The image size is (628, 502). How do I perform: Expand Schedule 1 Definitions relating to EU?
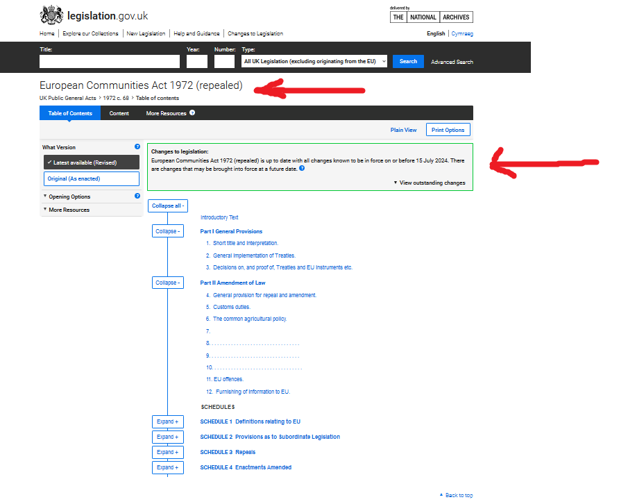click(168, 422)
